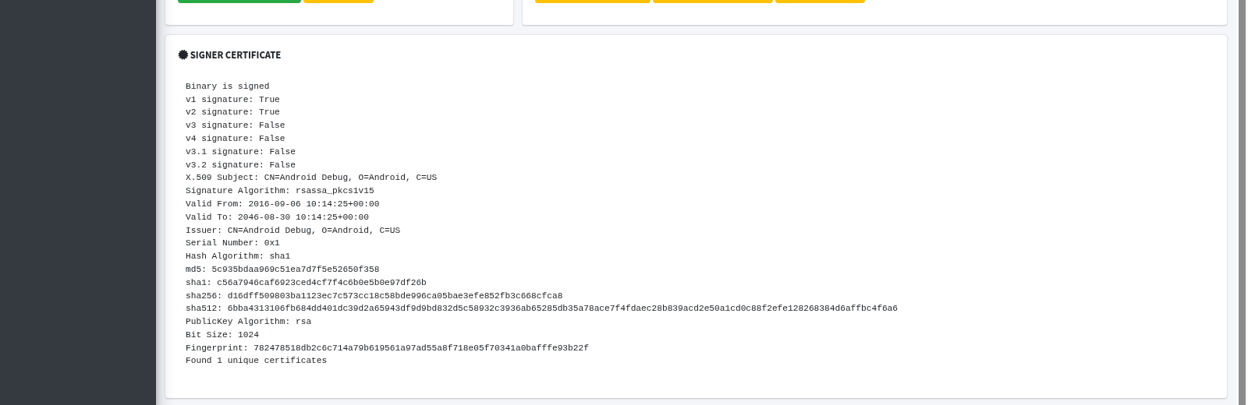Select the 'Binary is signed' line
Viewport: 1248px width, 405px height.
228,86
